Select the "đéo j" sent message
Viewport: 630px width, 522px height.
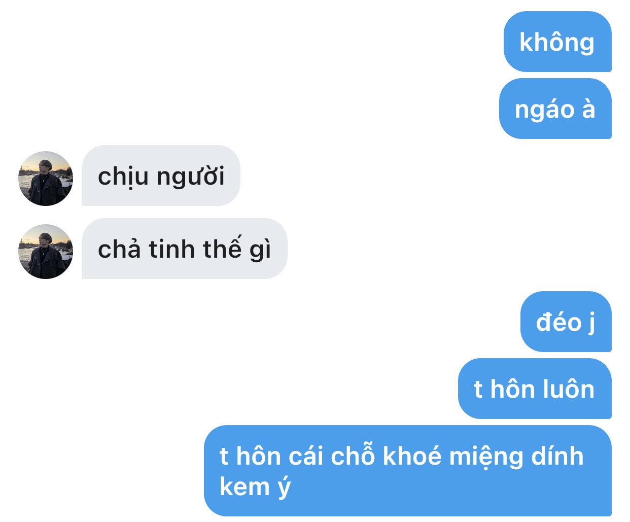click(566, 322)
